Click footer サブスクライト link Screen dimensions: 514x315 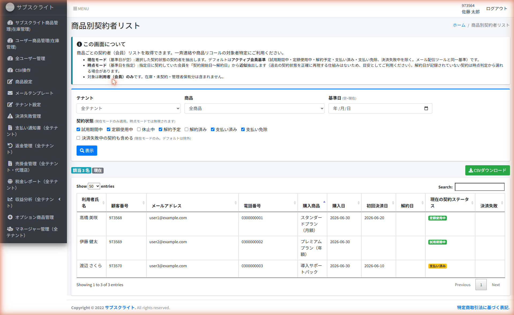tap(120, 308)
